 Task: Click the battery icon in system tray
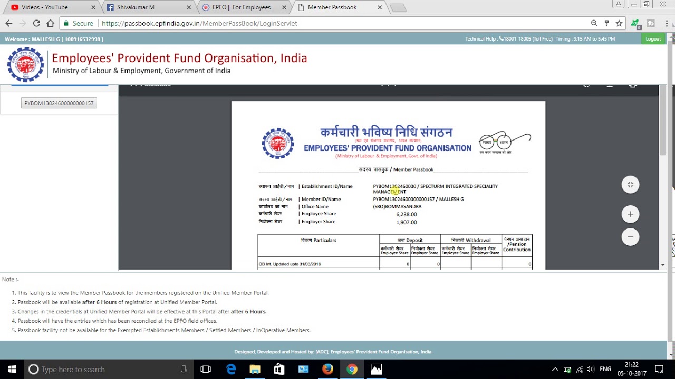click(567, 369)
